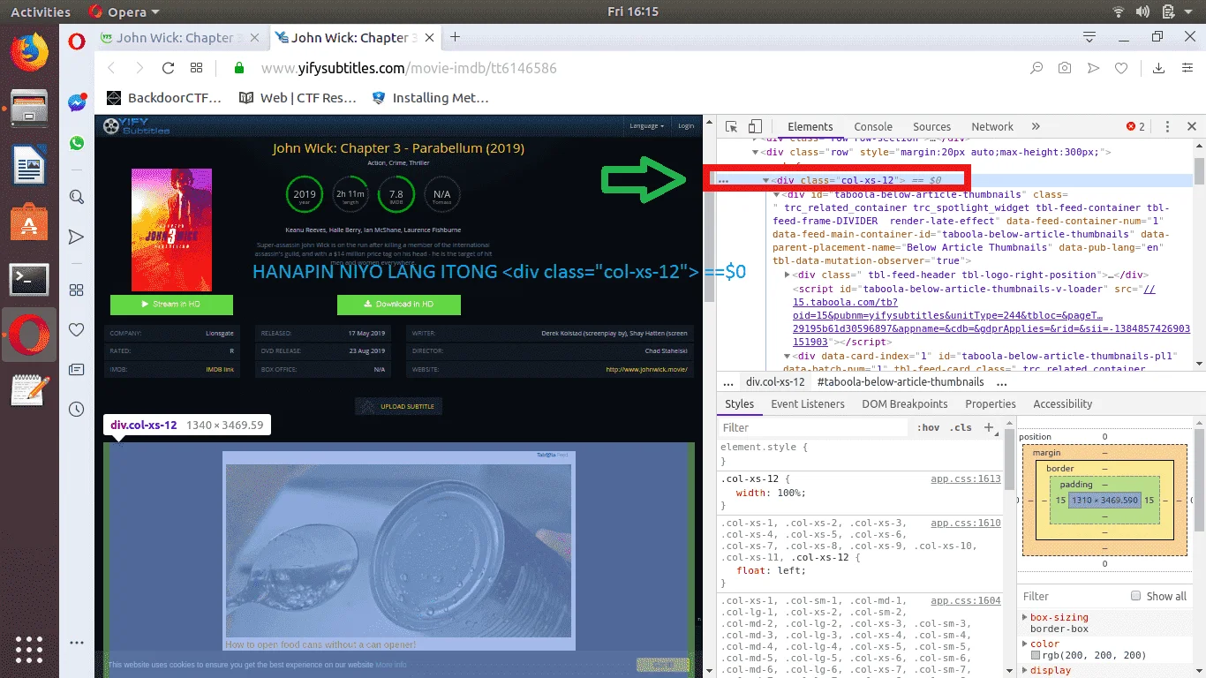The height and width of the screenshot is (678, 1206).
Task: Open app.css:1613 source link
Action: tap(965, 478)
